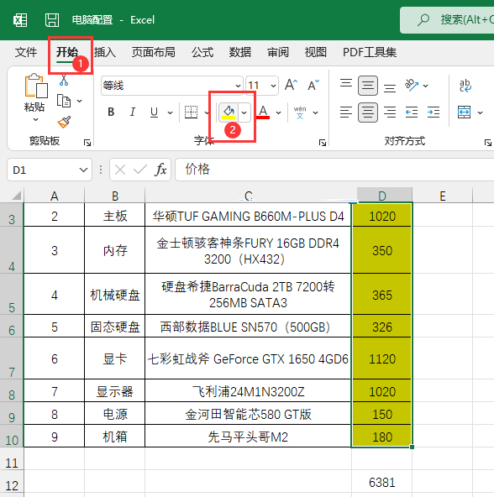
Task: Toggle Underline formatting
Action: click(155, 112)
